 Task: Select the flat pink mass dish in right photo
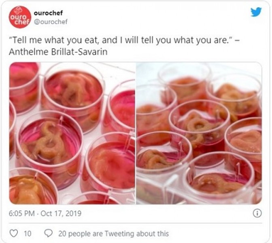244,141
